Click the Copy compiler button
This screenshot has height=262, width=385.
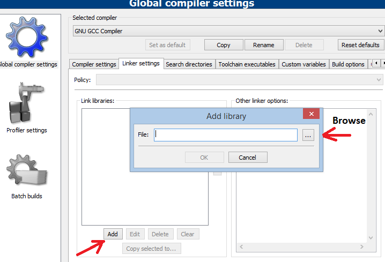[x=224, y=45]
